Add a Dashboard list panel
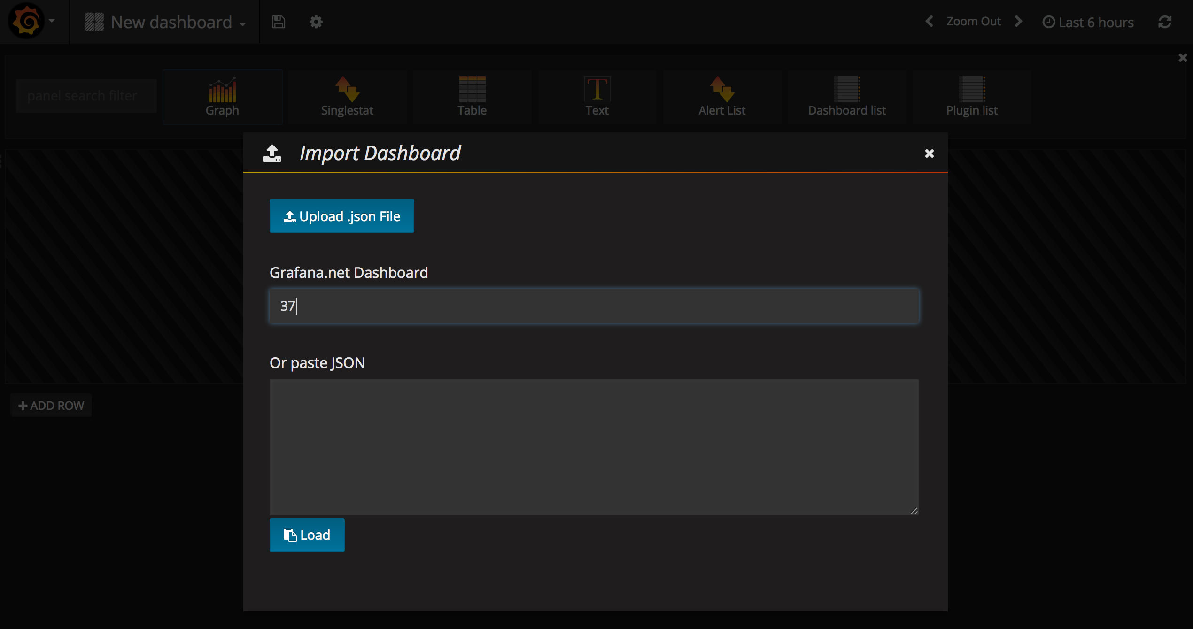Screen dimensions: 1193x629 [x=847, y=97]
